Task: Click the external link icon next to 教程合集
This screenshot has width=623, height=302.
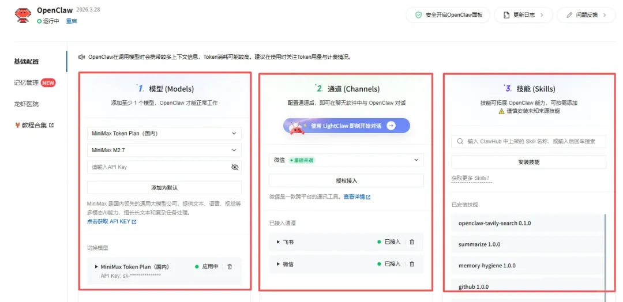Action: [51, 125]
